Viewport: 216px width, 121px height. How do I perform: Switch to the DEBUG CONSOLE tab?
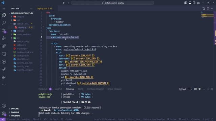(114, 89)
